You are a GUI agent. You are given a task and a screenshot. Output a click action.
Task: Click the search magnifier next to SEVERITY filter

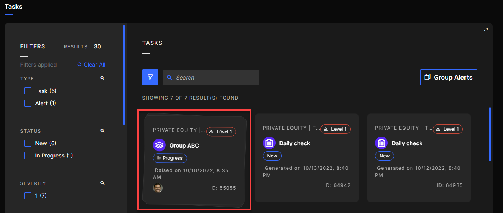click(x=102, y=183)
